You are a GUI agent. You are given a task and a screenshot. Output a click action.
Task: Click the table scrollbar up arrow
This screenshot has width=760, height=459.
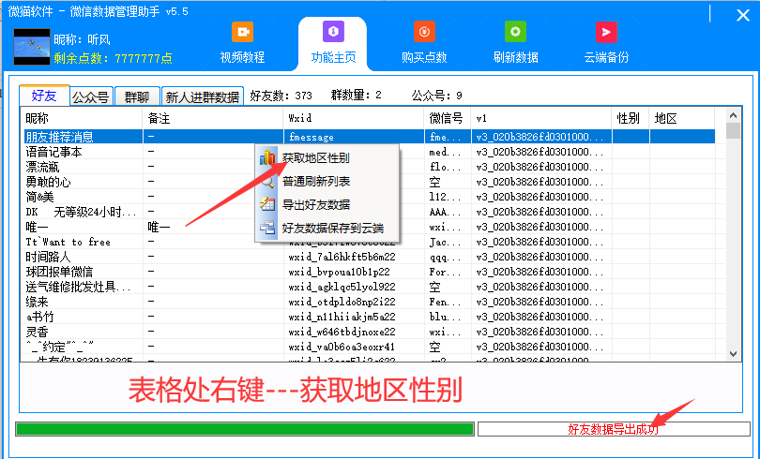click(x=733, y=115)
